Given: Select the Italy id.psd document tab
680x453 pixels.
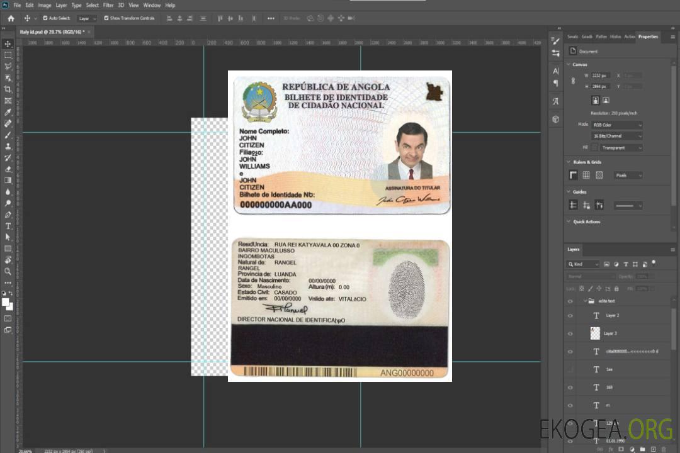Looking at the screenshot, I should [52, 32].
